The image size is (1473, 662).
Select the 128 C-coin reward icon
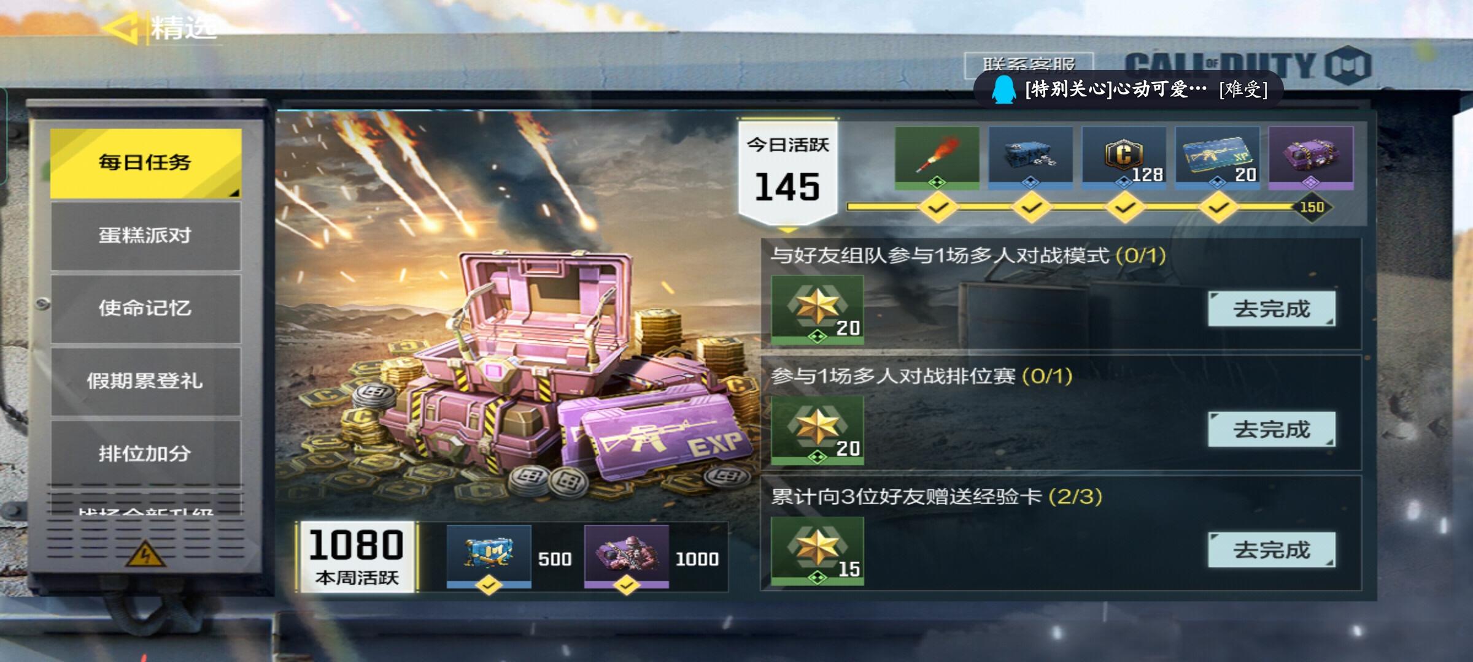click(1124, 158)
